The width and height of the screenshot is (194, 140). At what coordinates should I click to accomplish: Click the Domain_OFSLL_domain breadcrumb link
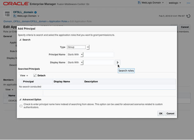[25, 21]
